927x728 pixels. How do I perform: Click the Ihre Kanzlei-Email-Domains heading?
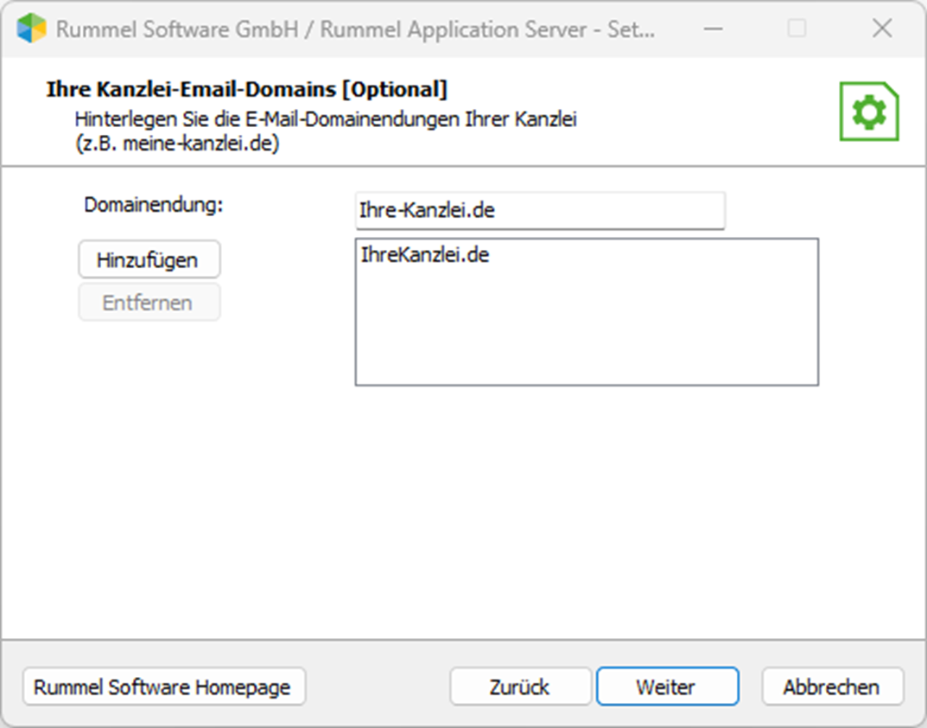coord(246,89)
